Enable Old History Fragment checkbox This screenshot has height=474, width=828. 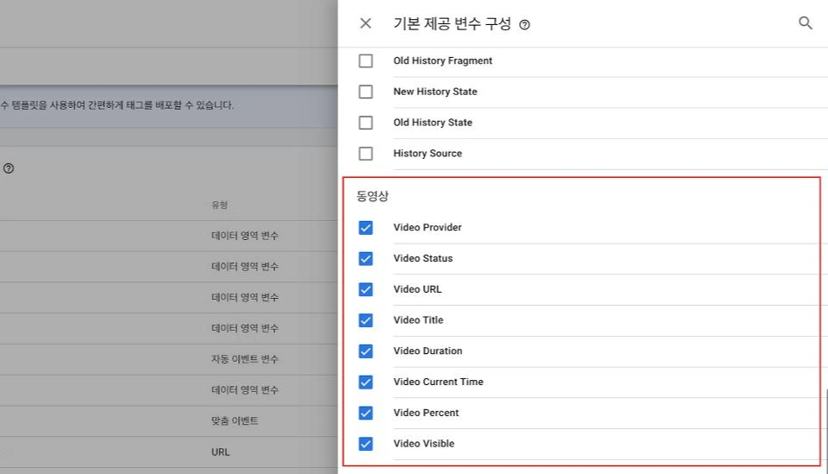point(365,60)
